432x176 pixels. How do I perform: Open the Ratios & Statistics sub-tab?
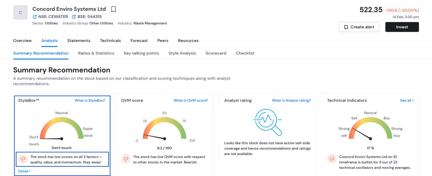point(96,53)
